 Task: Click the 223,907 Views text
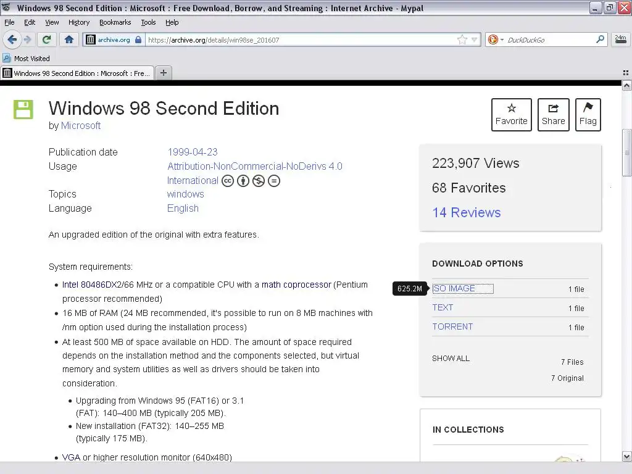(476, 163)
